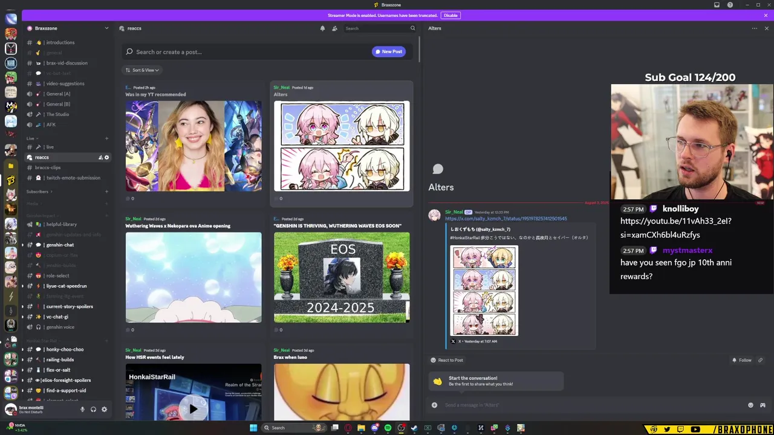Open notification settings bell in reaccs header
Viewport: 774px width, 435px height.
(322, 28)
